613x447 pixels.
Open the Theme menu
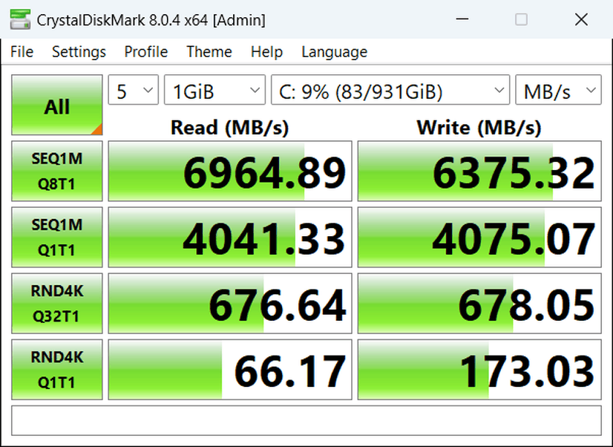209,52
